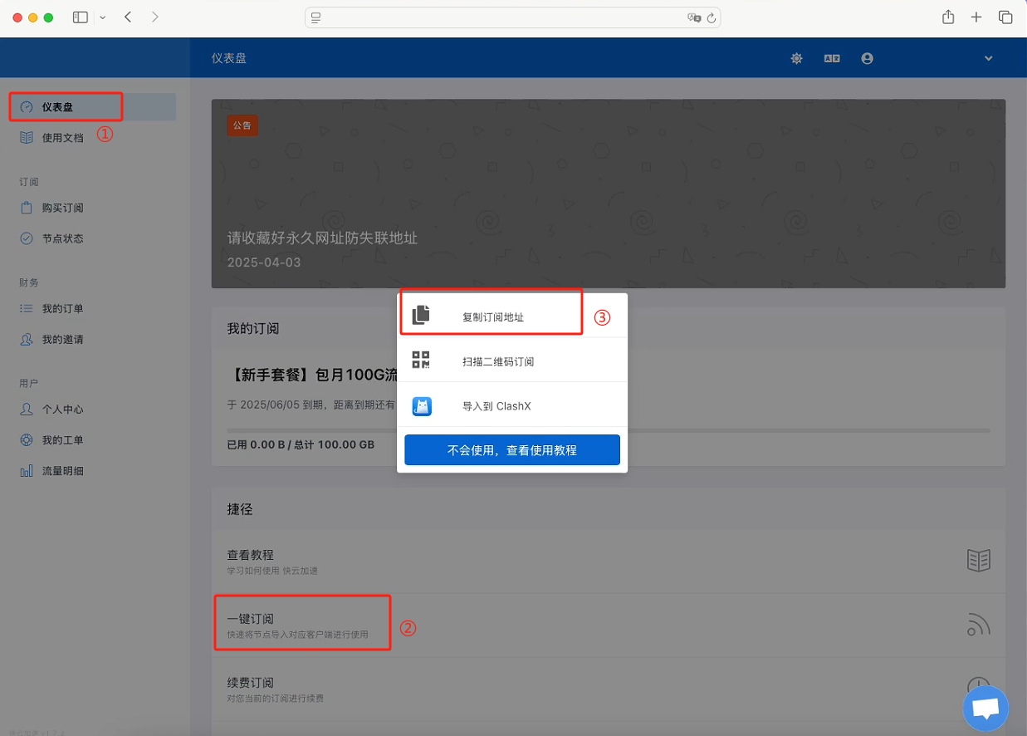Screen dimensions: 1027x736
Task: Click the copy subscription address icon
Action: (422, 315)
